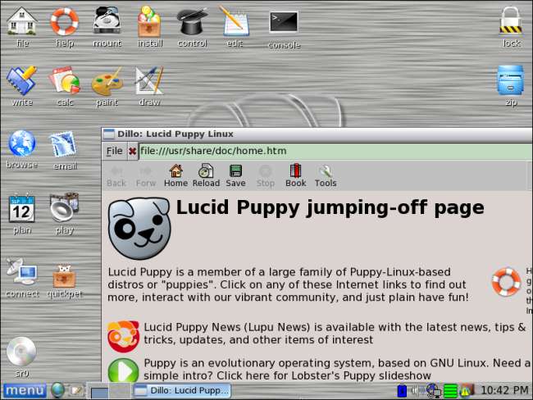533x400 pixels.
Task: Click the volume speaker tray icon
Action: [416, 391]
